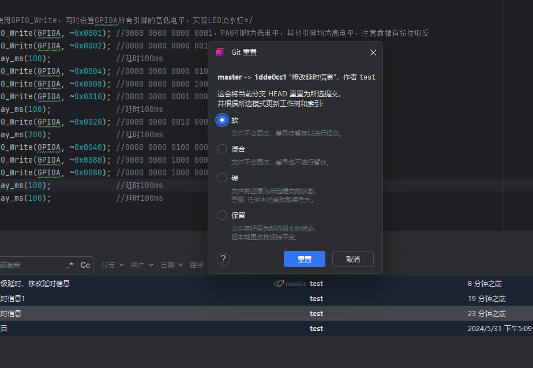Select the 保留 (keep) reset mode
The image size is (533, 368).
pos(222,215)
